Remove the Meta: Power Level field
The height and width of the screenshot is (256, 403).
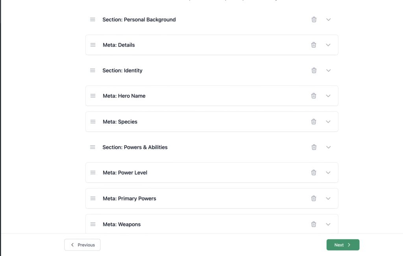(314, 173)
